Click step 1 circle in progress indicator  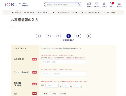(38, 36)
